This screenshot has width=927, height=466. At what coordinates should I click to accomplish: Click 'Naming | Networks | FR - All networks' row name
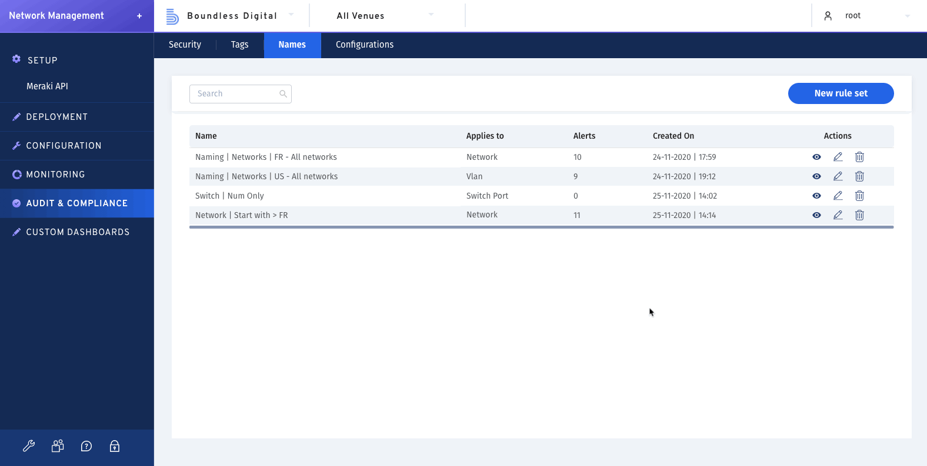click(x=266, y=157)
